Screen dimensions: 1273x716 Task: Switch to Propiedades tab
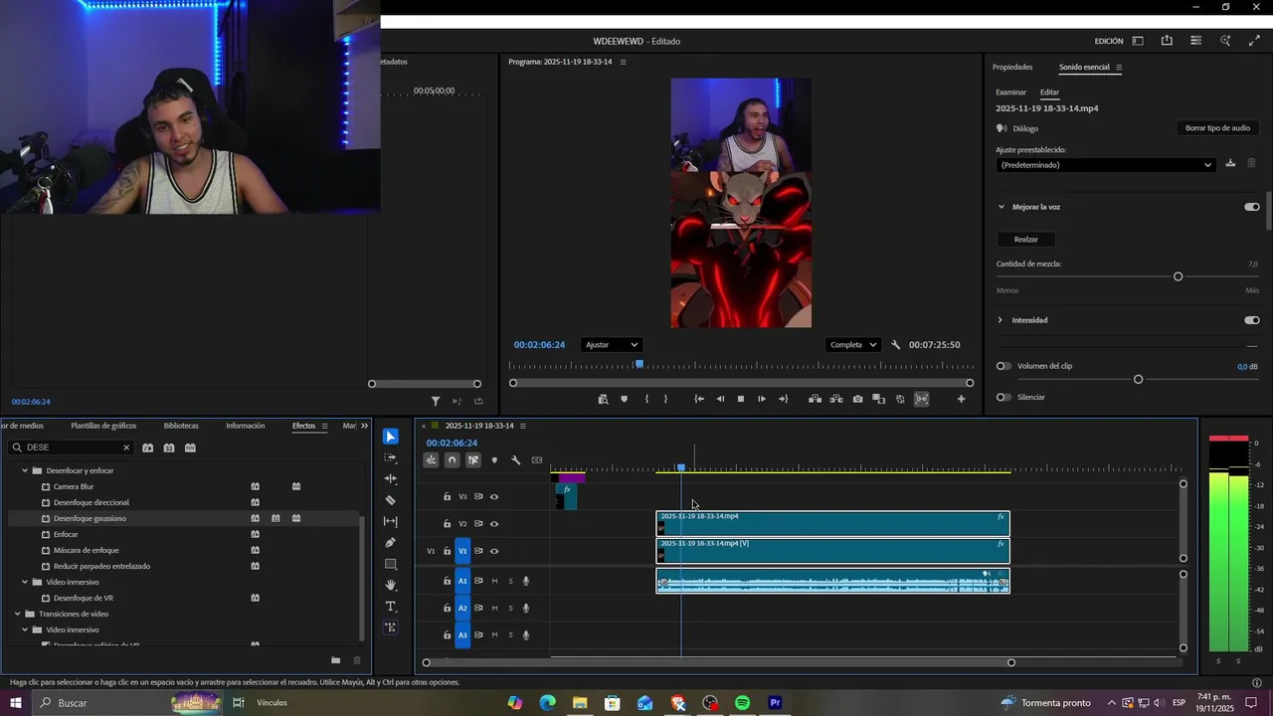pyautogui.click(x=1012, y=67)
